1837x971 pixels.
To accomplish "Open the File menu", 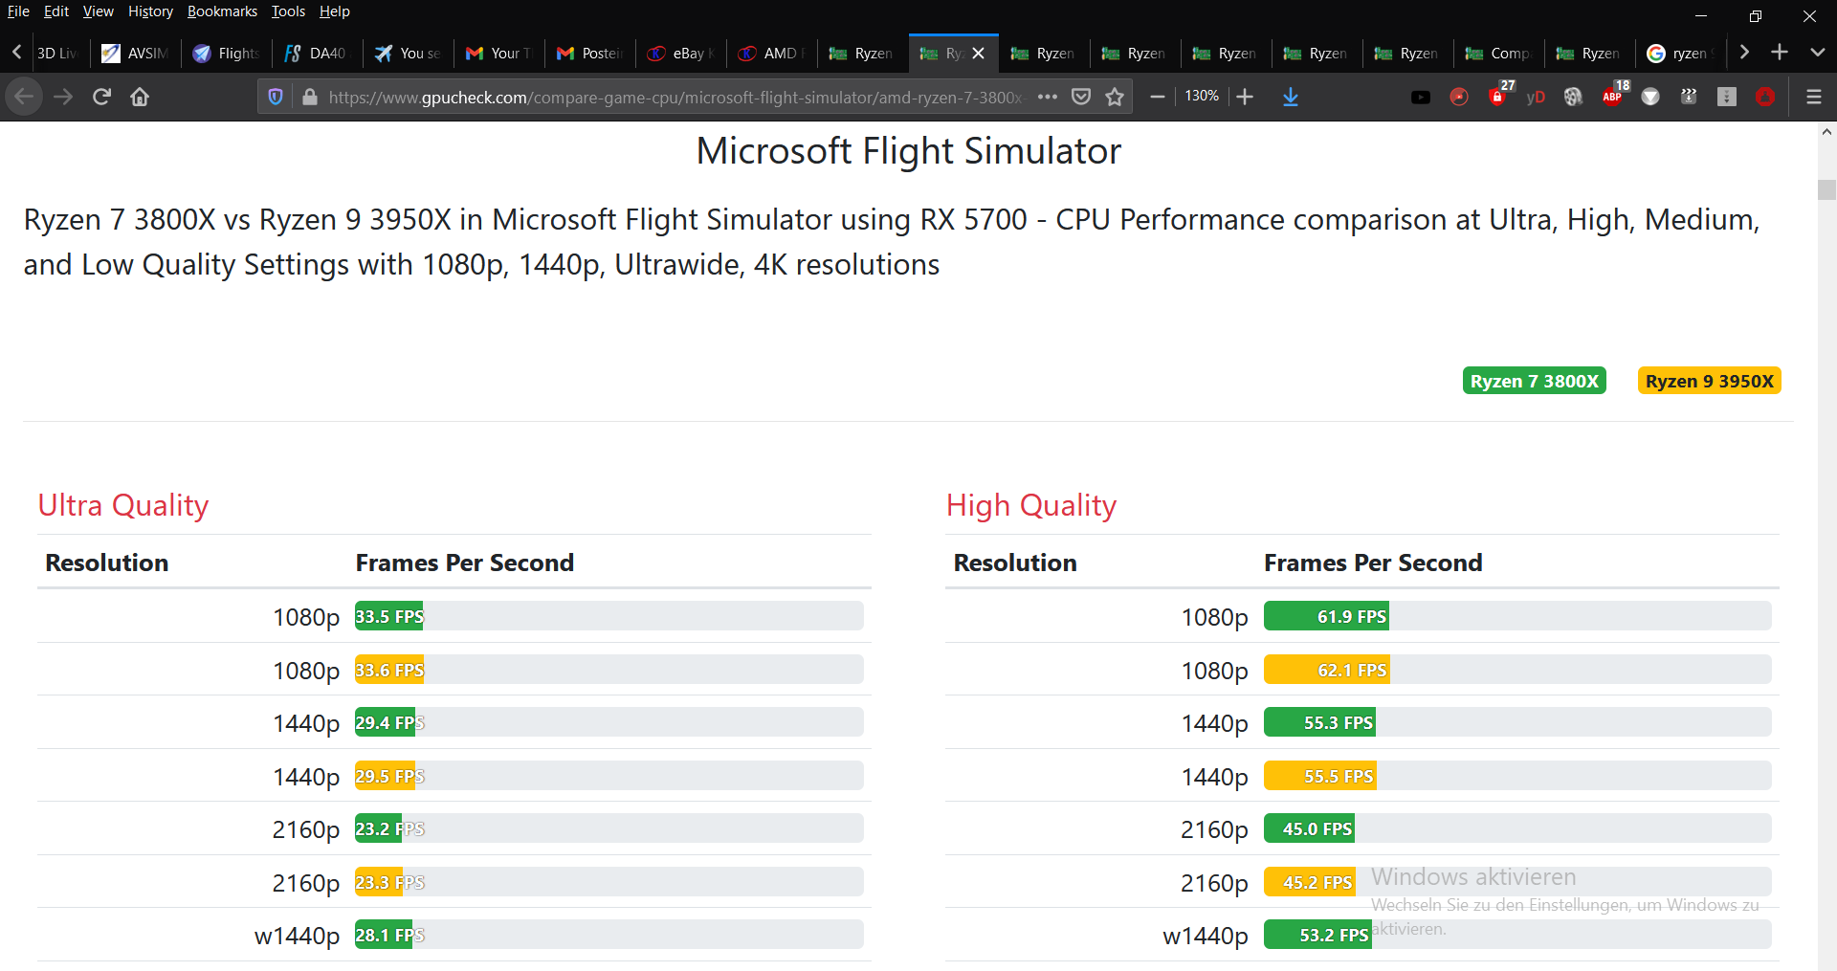I will 18,11.
